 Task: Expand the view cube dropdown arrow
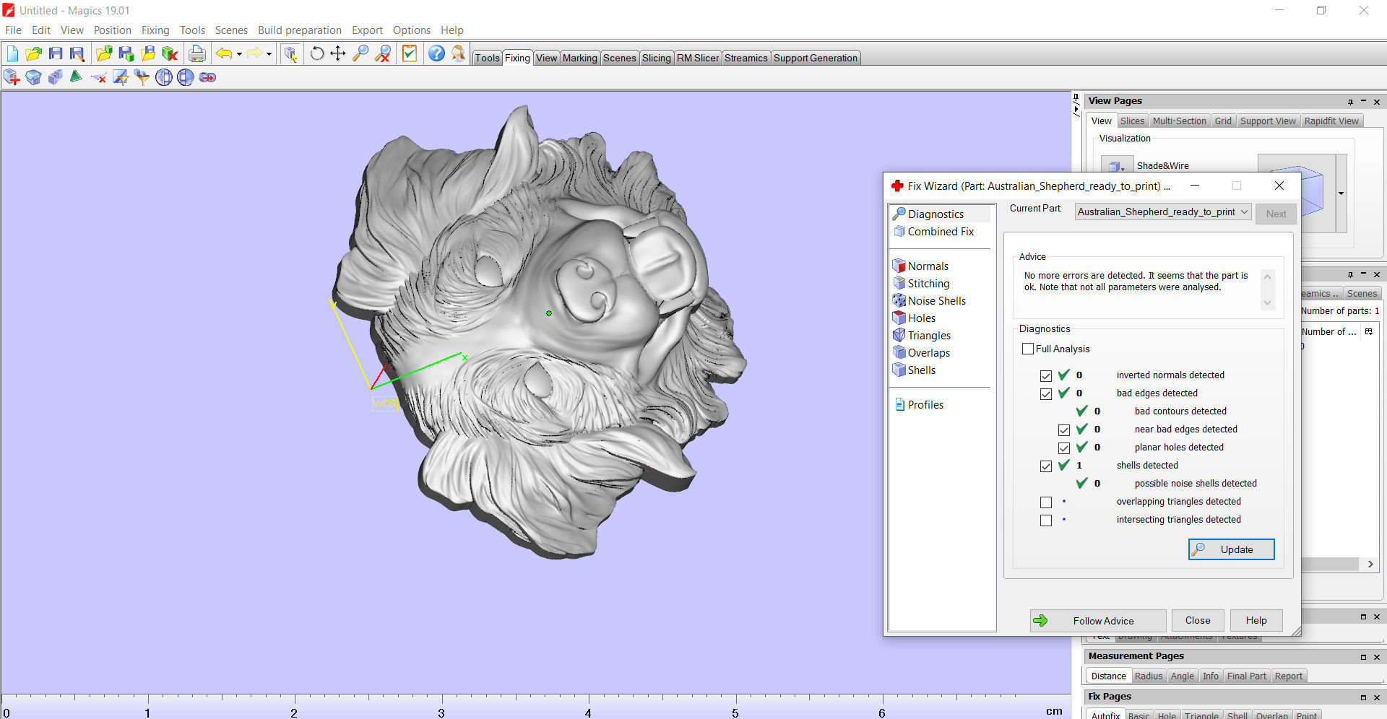(x=1341, y=193)
